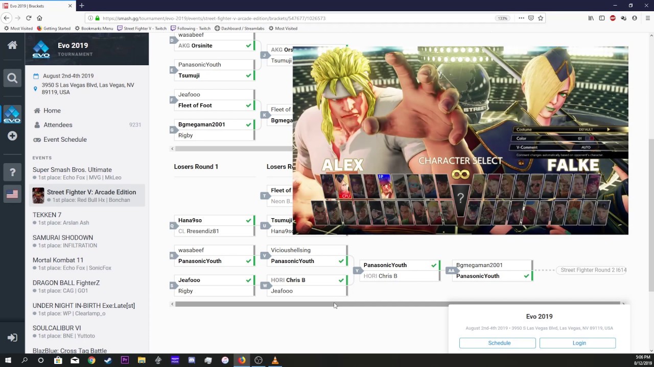
Task: Select UNDER NIGHT IN-BIRTH Exe:Late[st] event
Action: click(x=84, y=305)
